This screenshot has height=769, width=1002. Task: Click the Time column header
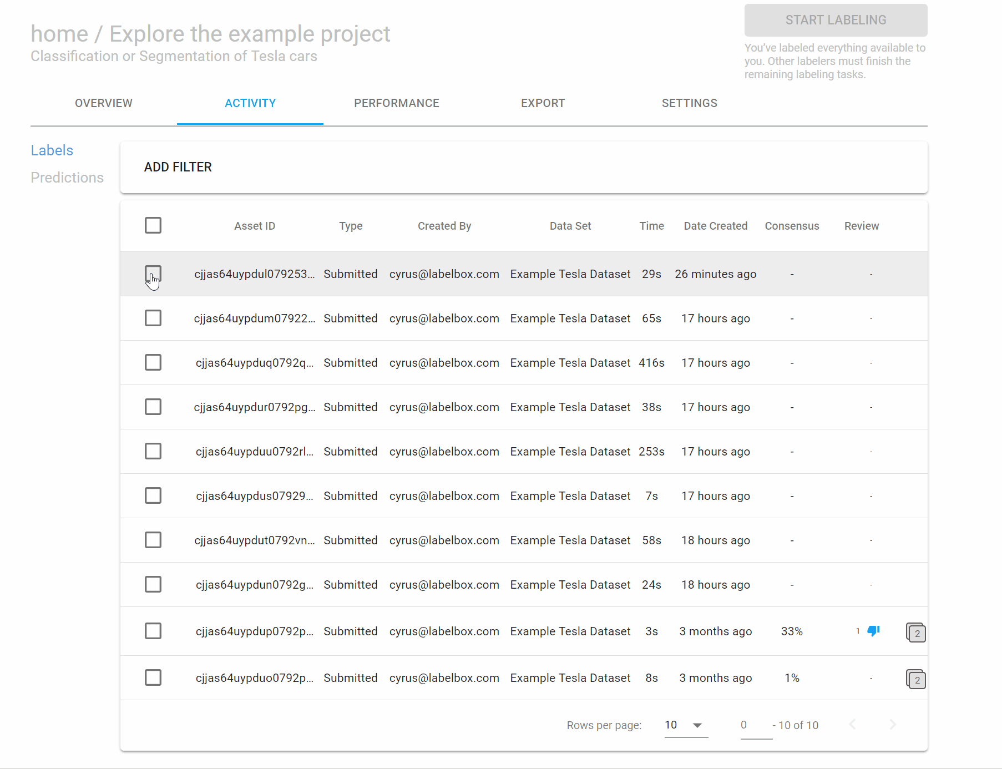point(651,226)
